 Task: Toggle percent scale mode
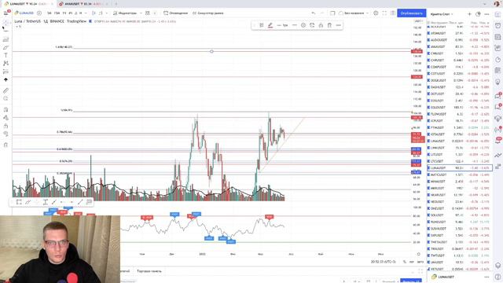[405, 262]
